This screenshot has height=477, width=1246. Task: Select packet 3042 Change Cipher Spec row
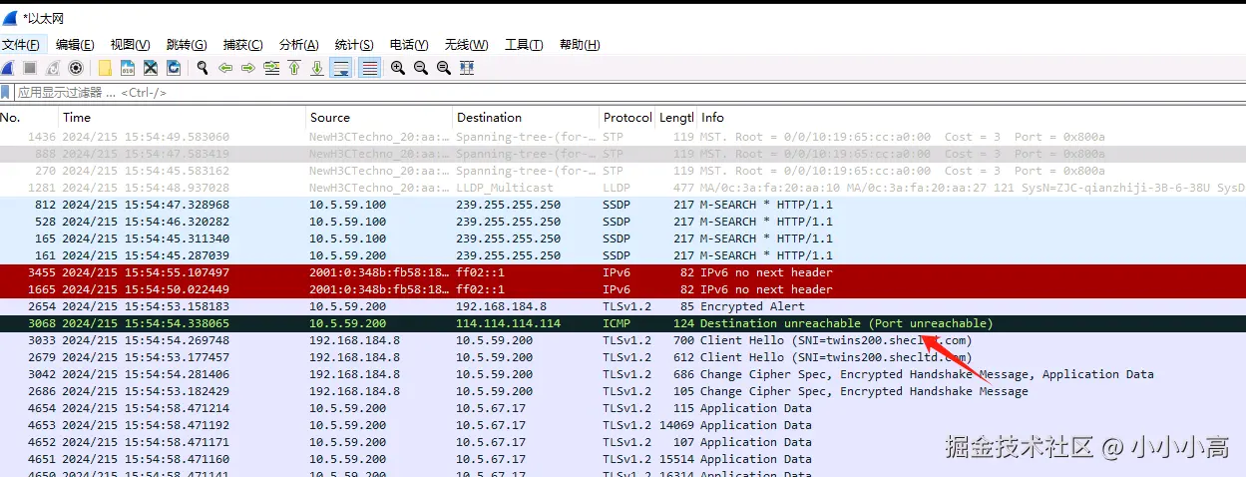[x=623, y=374]
